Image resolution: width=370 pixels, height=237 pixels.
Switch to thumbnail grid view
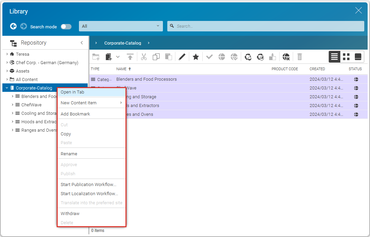point(346,57)
